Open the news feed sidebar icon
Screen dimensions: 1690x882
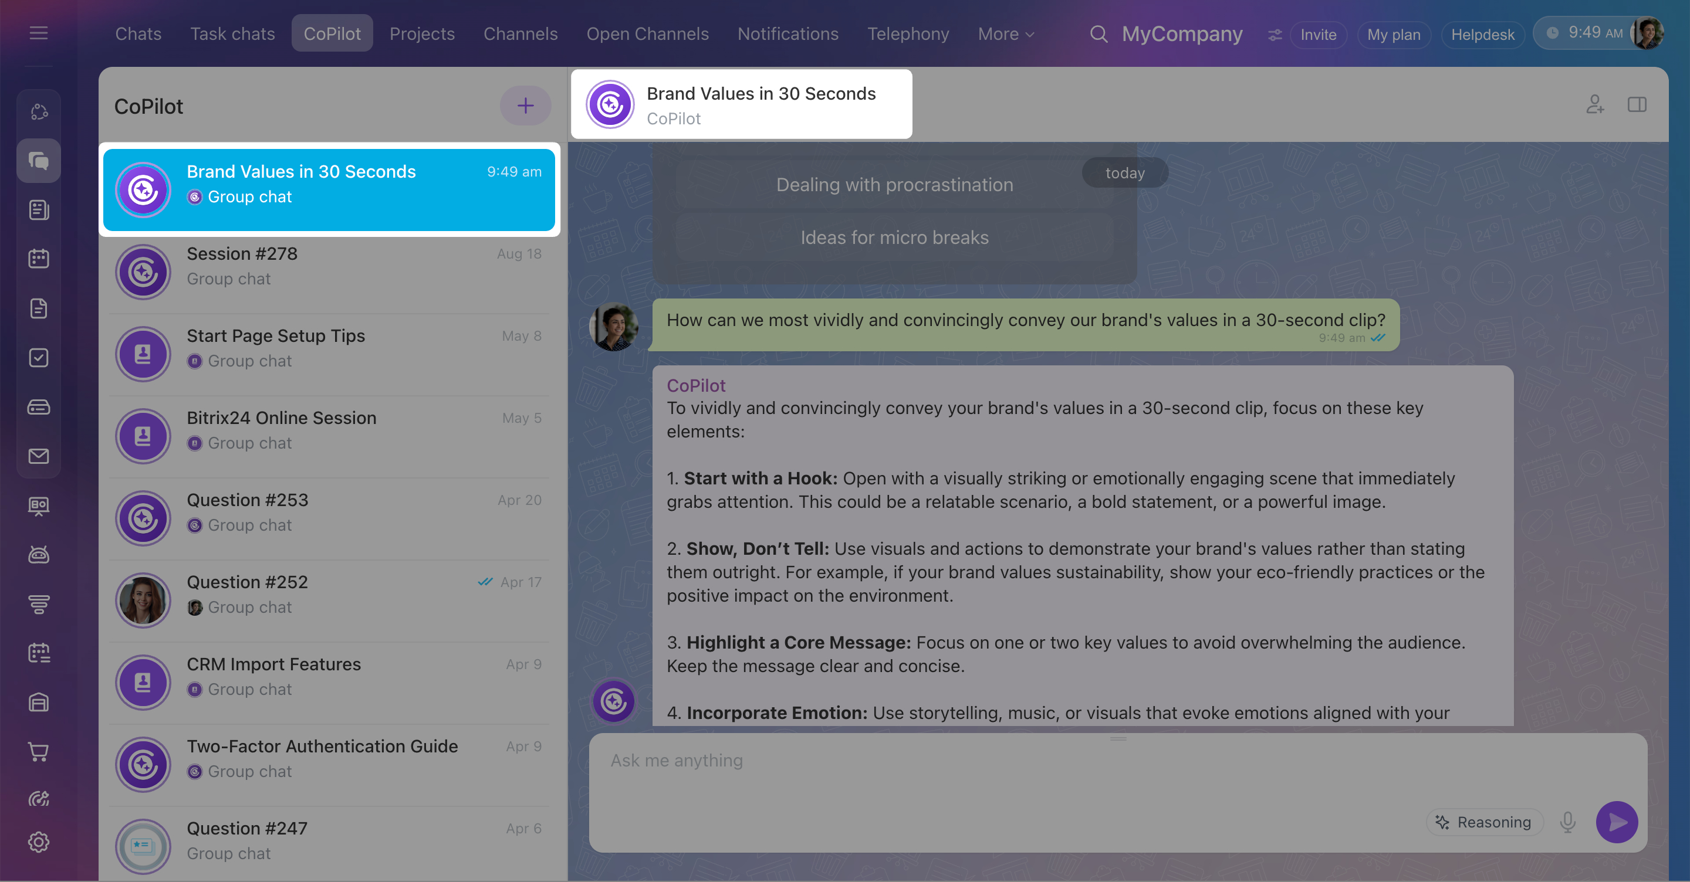[39, 210]
